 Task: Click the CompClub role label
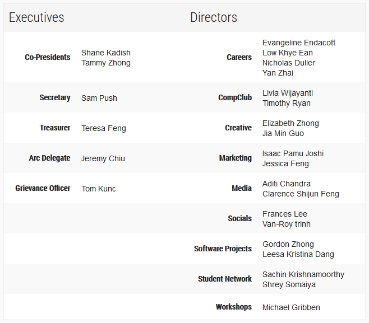tap(235, 97)
